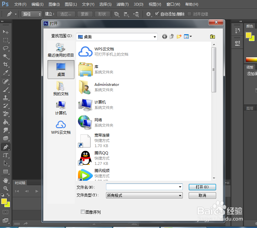This screenshot has height=228, width=257.
Task: Click the color ramp in 颜色 panel
Action: (x=251, y=59)
